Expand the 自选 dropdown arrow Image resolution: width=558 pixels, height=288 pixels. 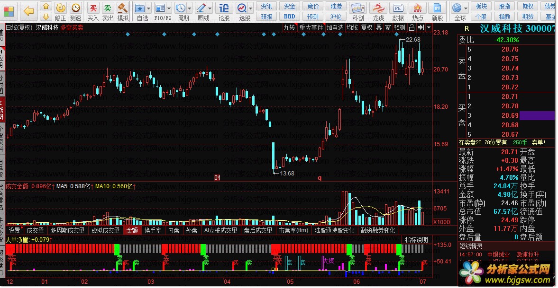149,8
